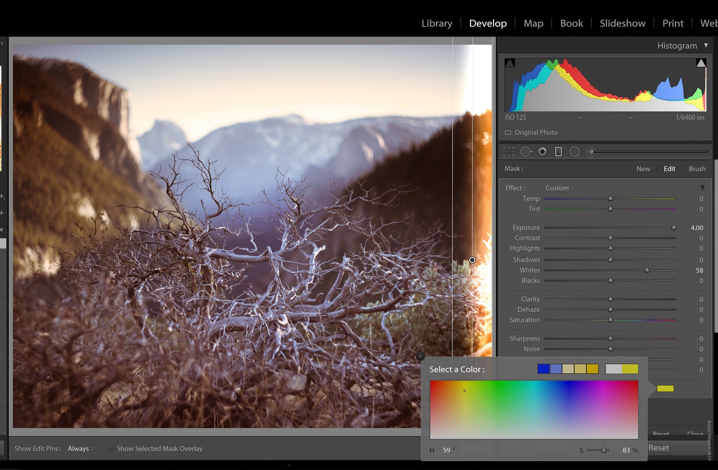Select the Spot Removal tool
The height and width of the screenshot is (470, 718).
click(526, 151)
